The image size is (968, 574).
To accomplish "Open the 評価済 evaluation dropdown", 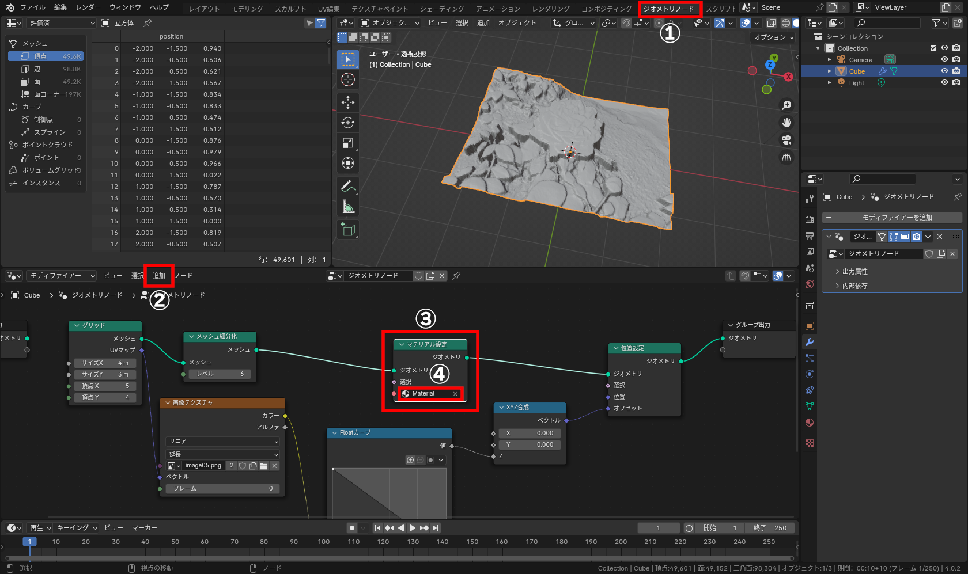I will pyautogui.click(x=62, y=23).
